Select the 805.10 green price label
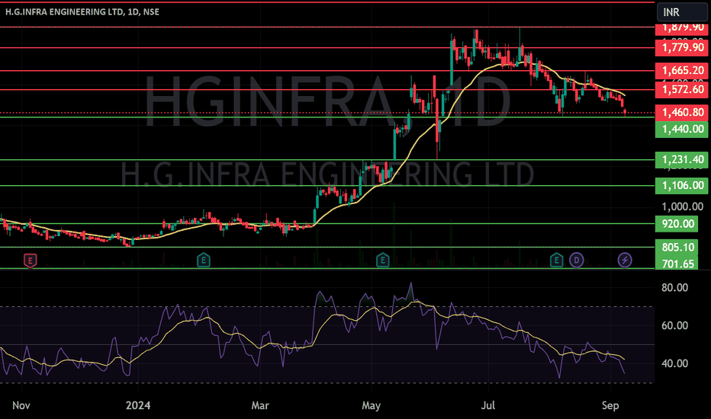The height and width of the screenshot is (419, 711). coord(677,248)
